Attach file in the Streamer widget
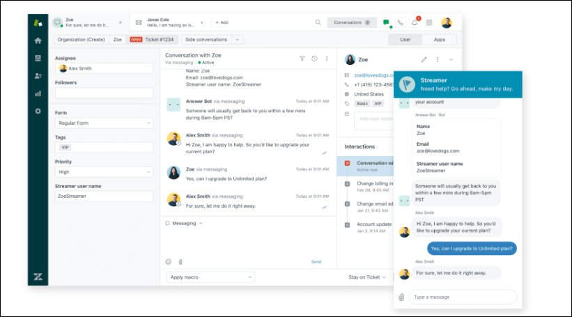The width and height of the screenshot is (572, 317). (x=401, y=297)
